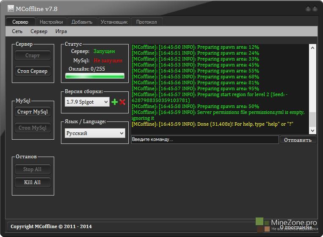This screenshot has width=323, height=237.
Task: Click the command input field
Action: (x=205, y=140)
